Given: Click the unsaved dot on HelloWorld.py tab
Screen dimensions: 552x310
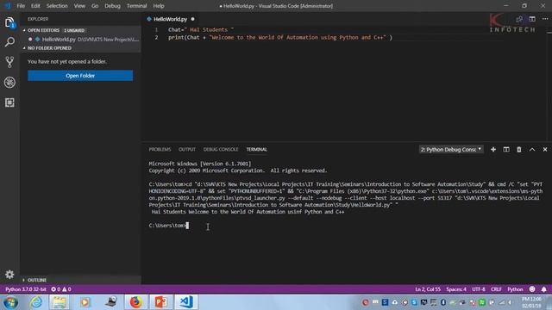Looking at the screenshot, I should (x=192, y=19).
